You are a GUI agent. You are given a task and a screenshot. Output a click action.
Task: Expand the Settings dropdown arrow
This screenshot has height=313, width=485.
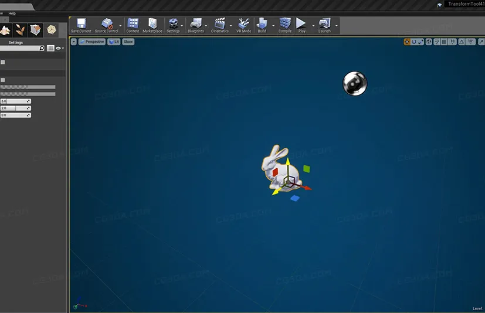182,26
